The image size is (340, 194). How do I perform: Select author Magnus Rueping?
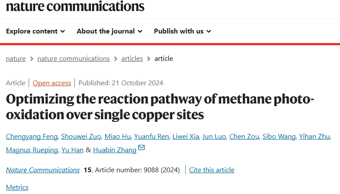[x=32, y=150]
